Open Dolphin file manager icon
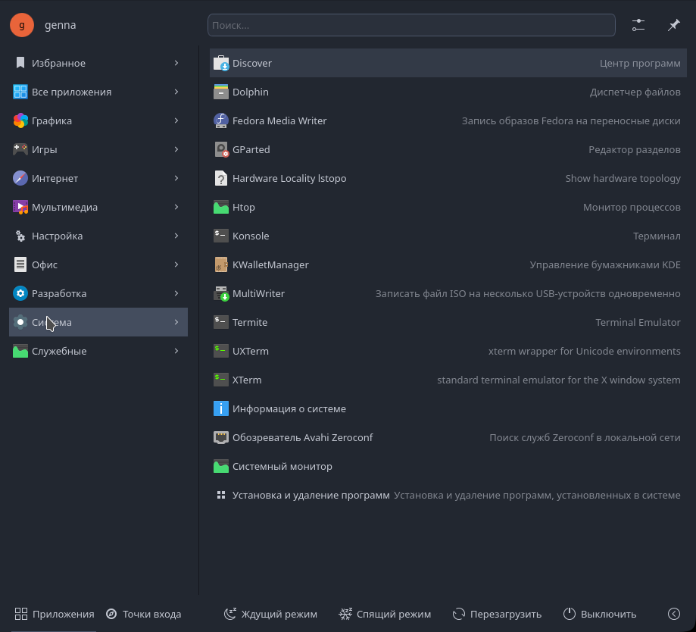696x632 pixels. [220, 92]
